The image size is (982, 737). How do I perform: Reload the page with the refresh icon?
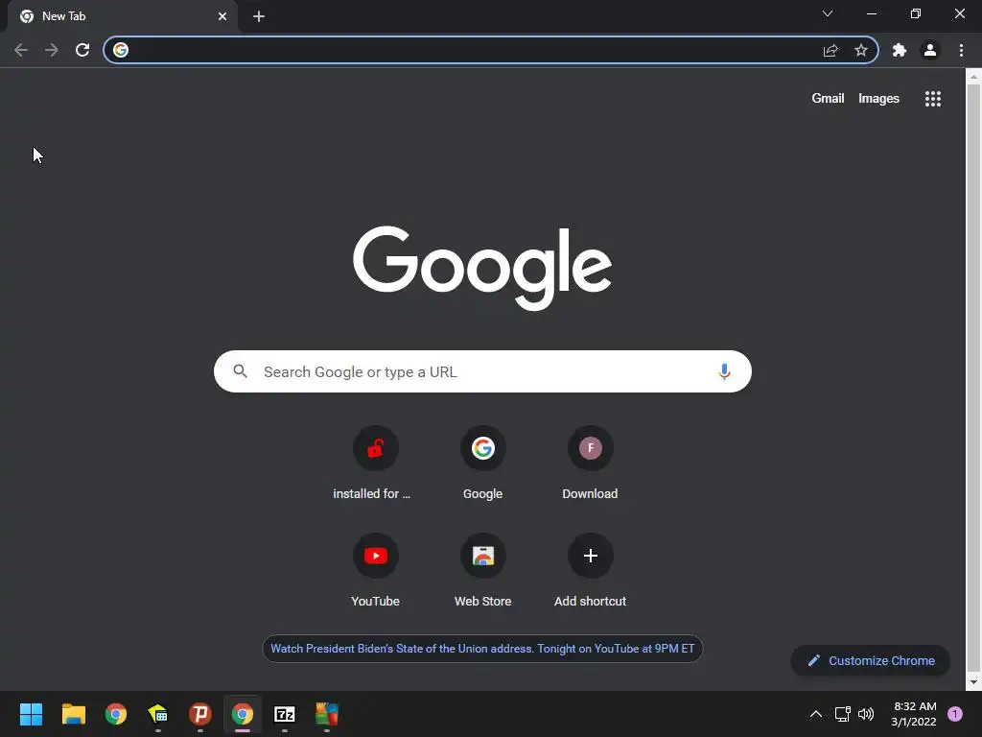coord(82,50)
